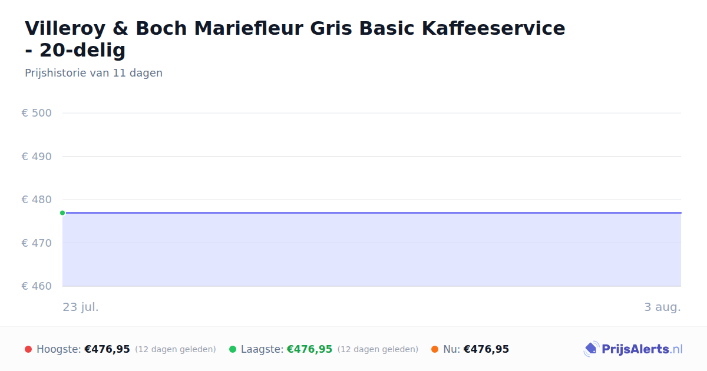Click the Hoogste €476,95 price value
707x371 pixels.
point(107,349)
